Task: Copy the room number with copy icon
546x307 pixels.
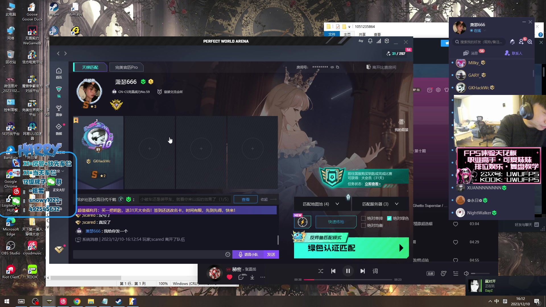Action: coord(338,67)
